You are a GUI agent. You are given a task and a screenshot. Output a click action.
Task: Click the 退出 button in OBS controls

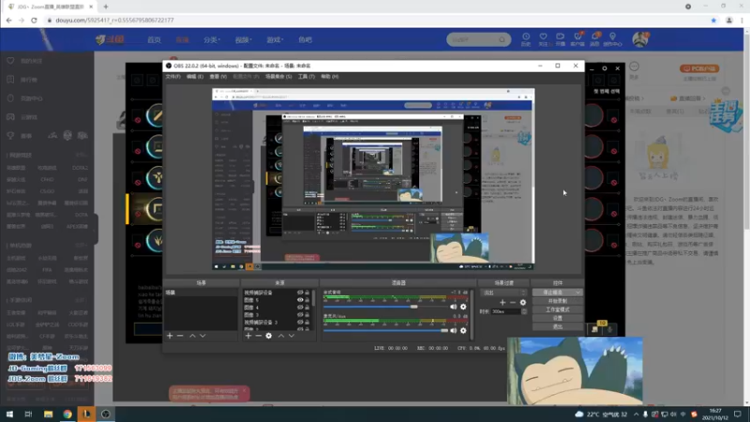pos(557,326)
